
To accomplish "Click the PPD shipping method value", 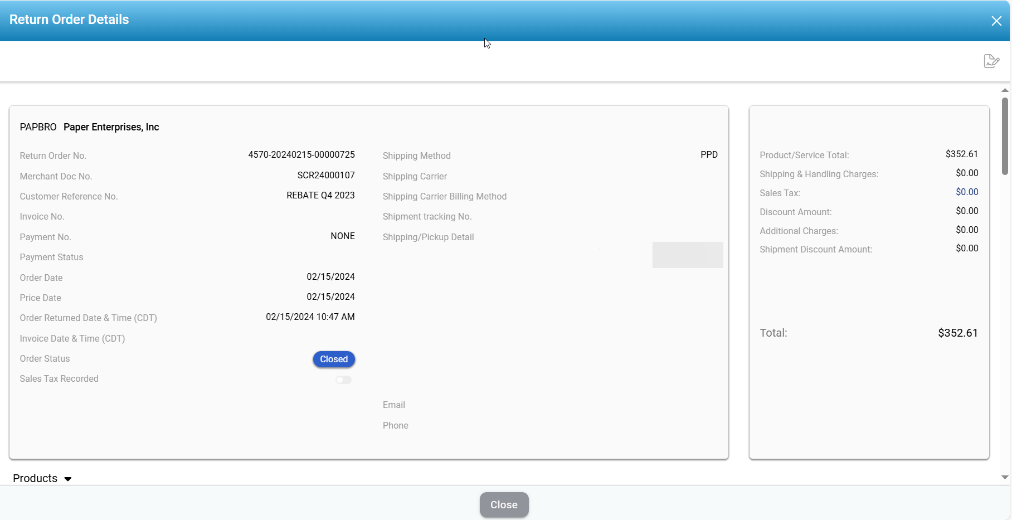I will [709, 155].
